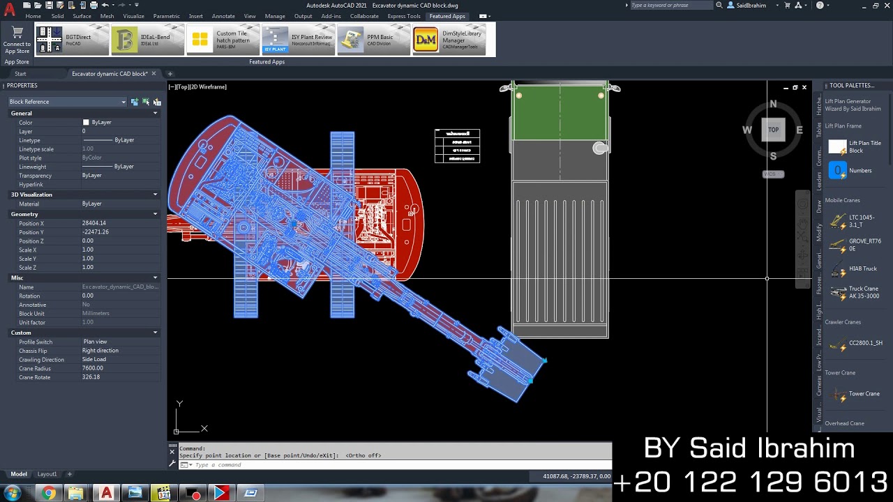Open the Modify tool palette tab
Screen dimensions: 893x502
(x=819, y=232)
